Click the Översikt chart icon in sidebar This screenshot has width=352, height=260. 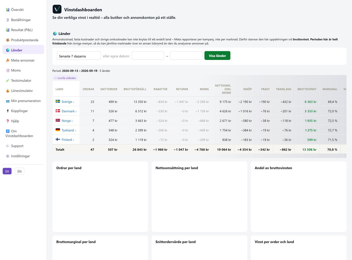(8, 10)
